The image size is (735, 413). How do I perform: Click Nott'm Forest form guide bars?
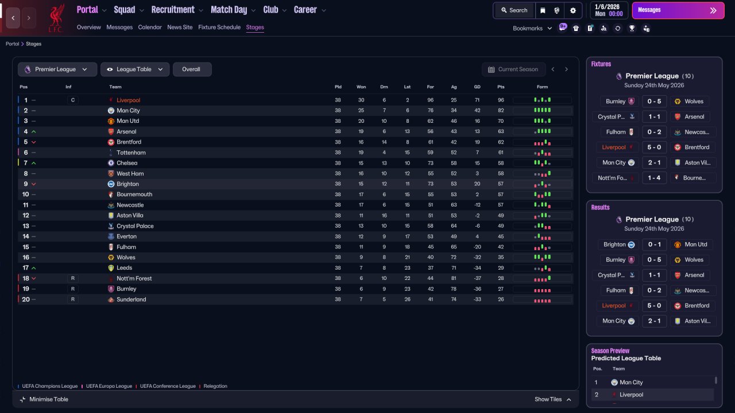pyautogui.click(x=542, y=278)
